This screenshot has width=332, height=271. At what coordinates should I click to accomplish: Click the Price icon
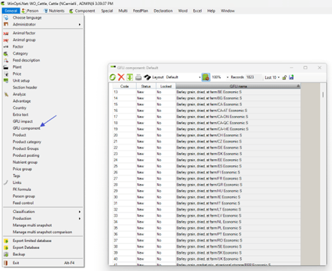coord(6,74)
